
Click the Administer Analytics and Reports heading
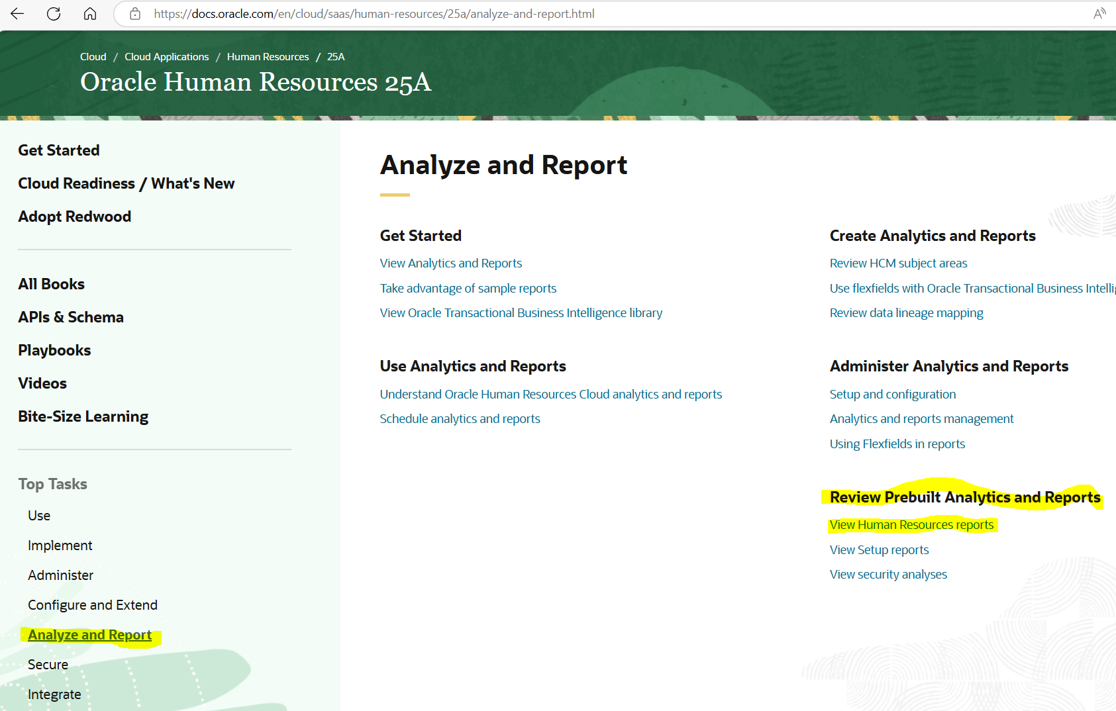(949, 366)
